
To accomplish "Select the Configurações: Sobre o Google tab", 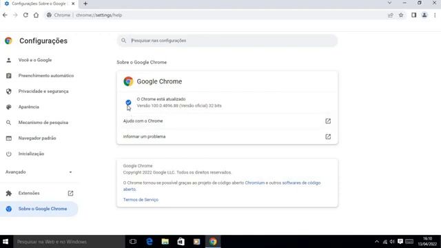I will point(39,3).
